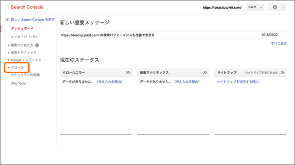Open 検索トラフィック menu item
Image resolution: width=295 pixels, height=165 pixels.
[23, 53]
